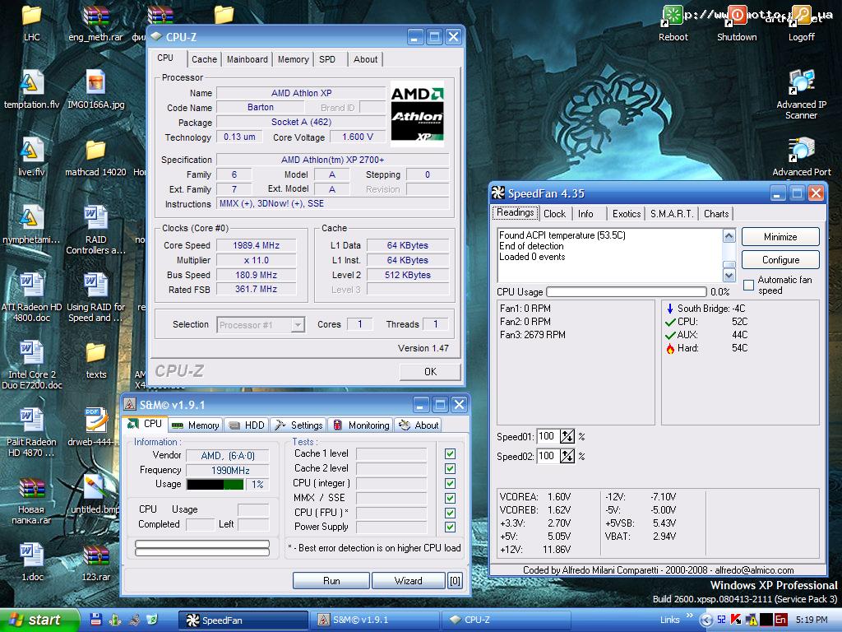
Task: Click the floppy-disk quick launch icon
Action: pyautogui.click(x=95, y=619)
